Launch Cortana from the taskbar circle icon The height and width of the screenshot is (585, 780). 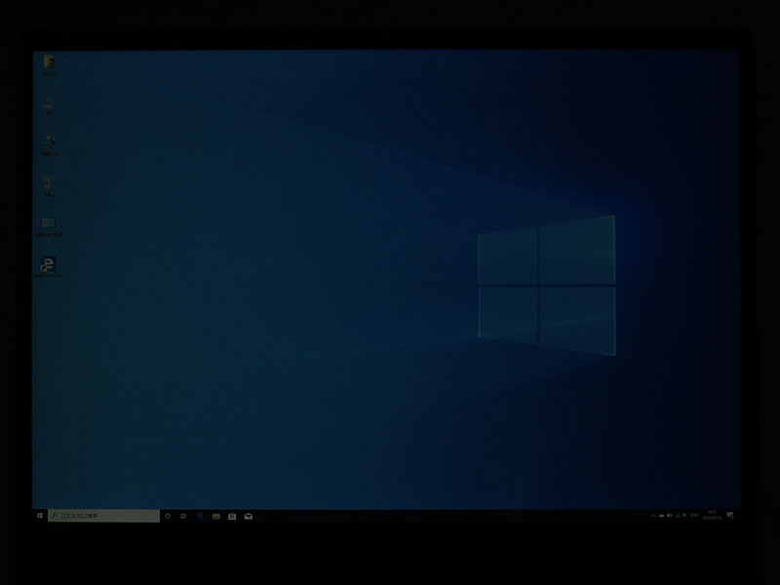[168, 516]
